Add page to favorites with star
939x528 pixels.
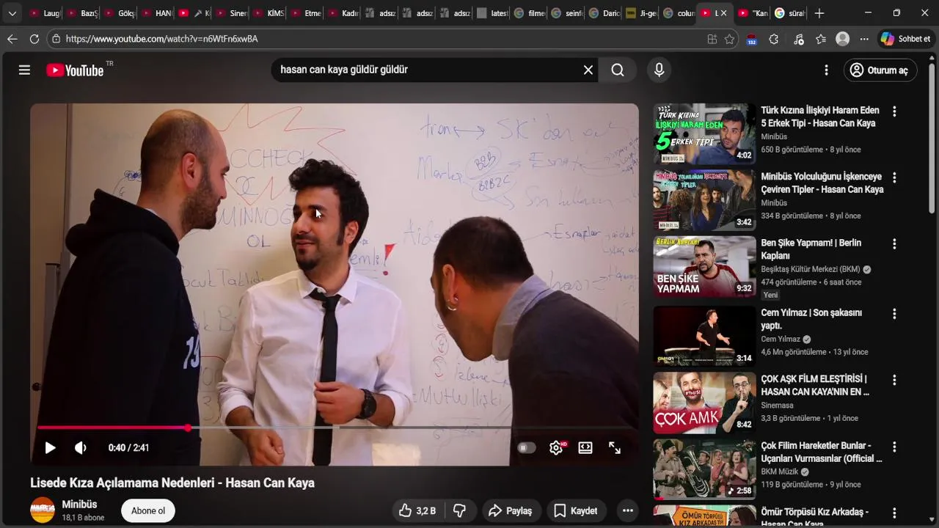point(729,39)
